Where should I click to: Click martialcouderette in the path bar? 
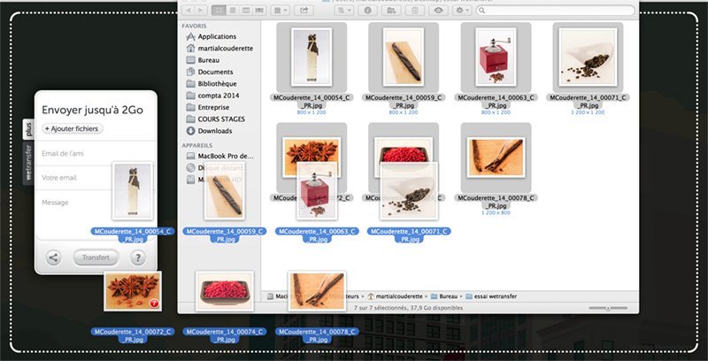coord(395,296)
